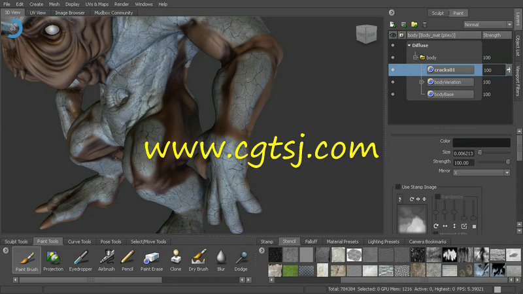Switch to Sculpt Tools tab

tap(16, 242)
